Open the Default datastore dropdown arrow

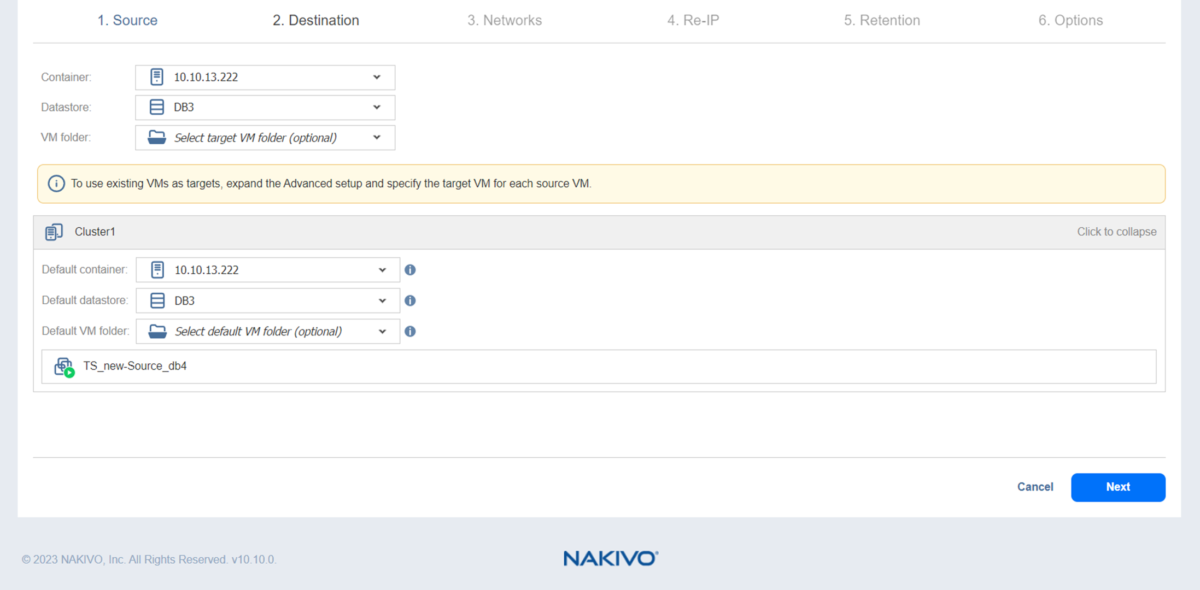(x=382, y=300)
